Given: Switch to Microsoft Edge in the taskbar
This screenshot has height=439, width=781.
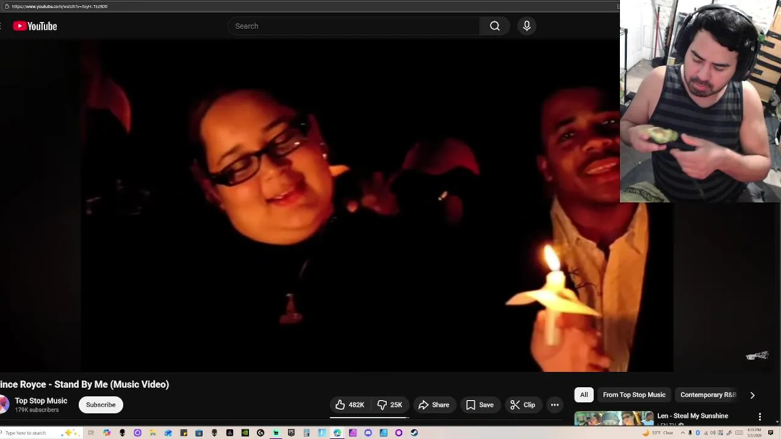Looking at the screenshot, I should [x=337, y=433].
